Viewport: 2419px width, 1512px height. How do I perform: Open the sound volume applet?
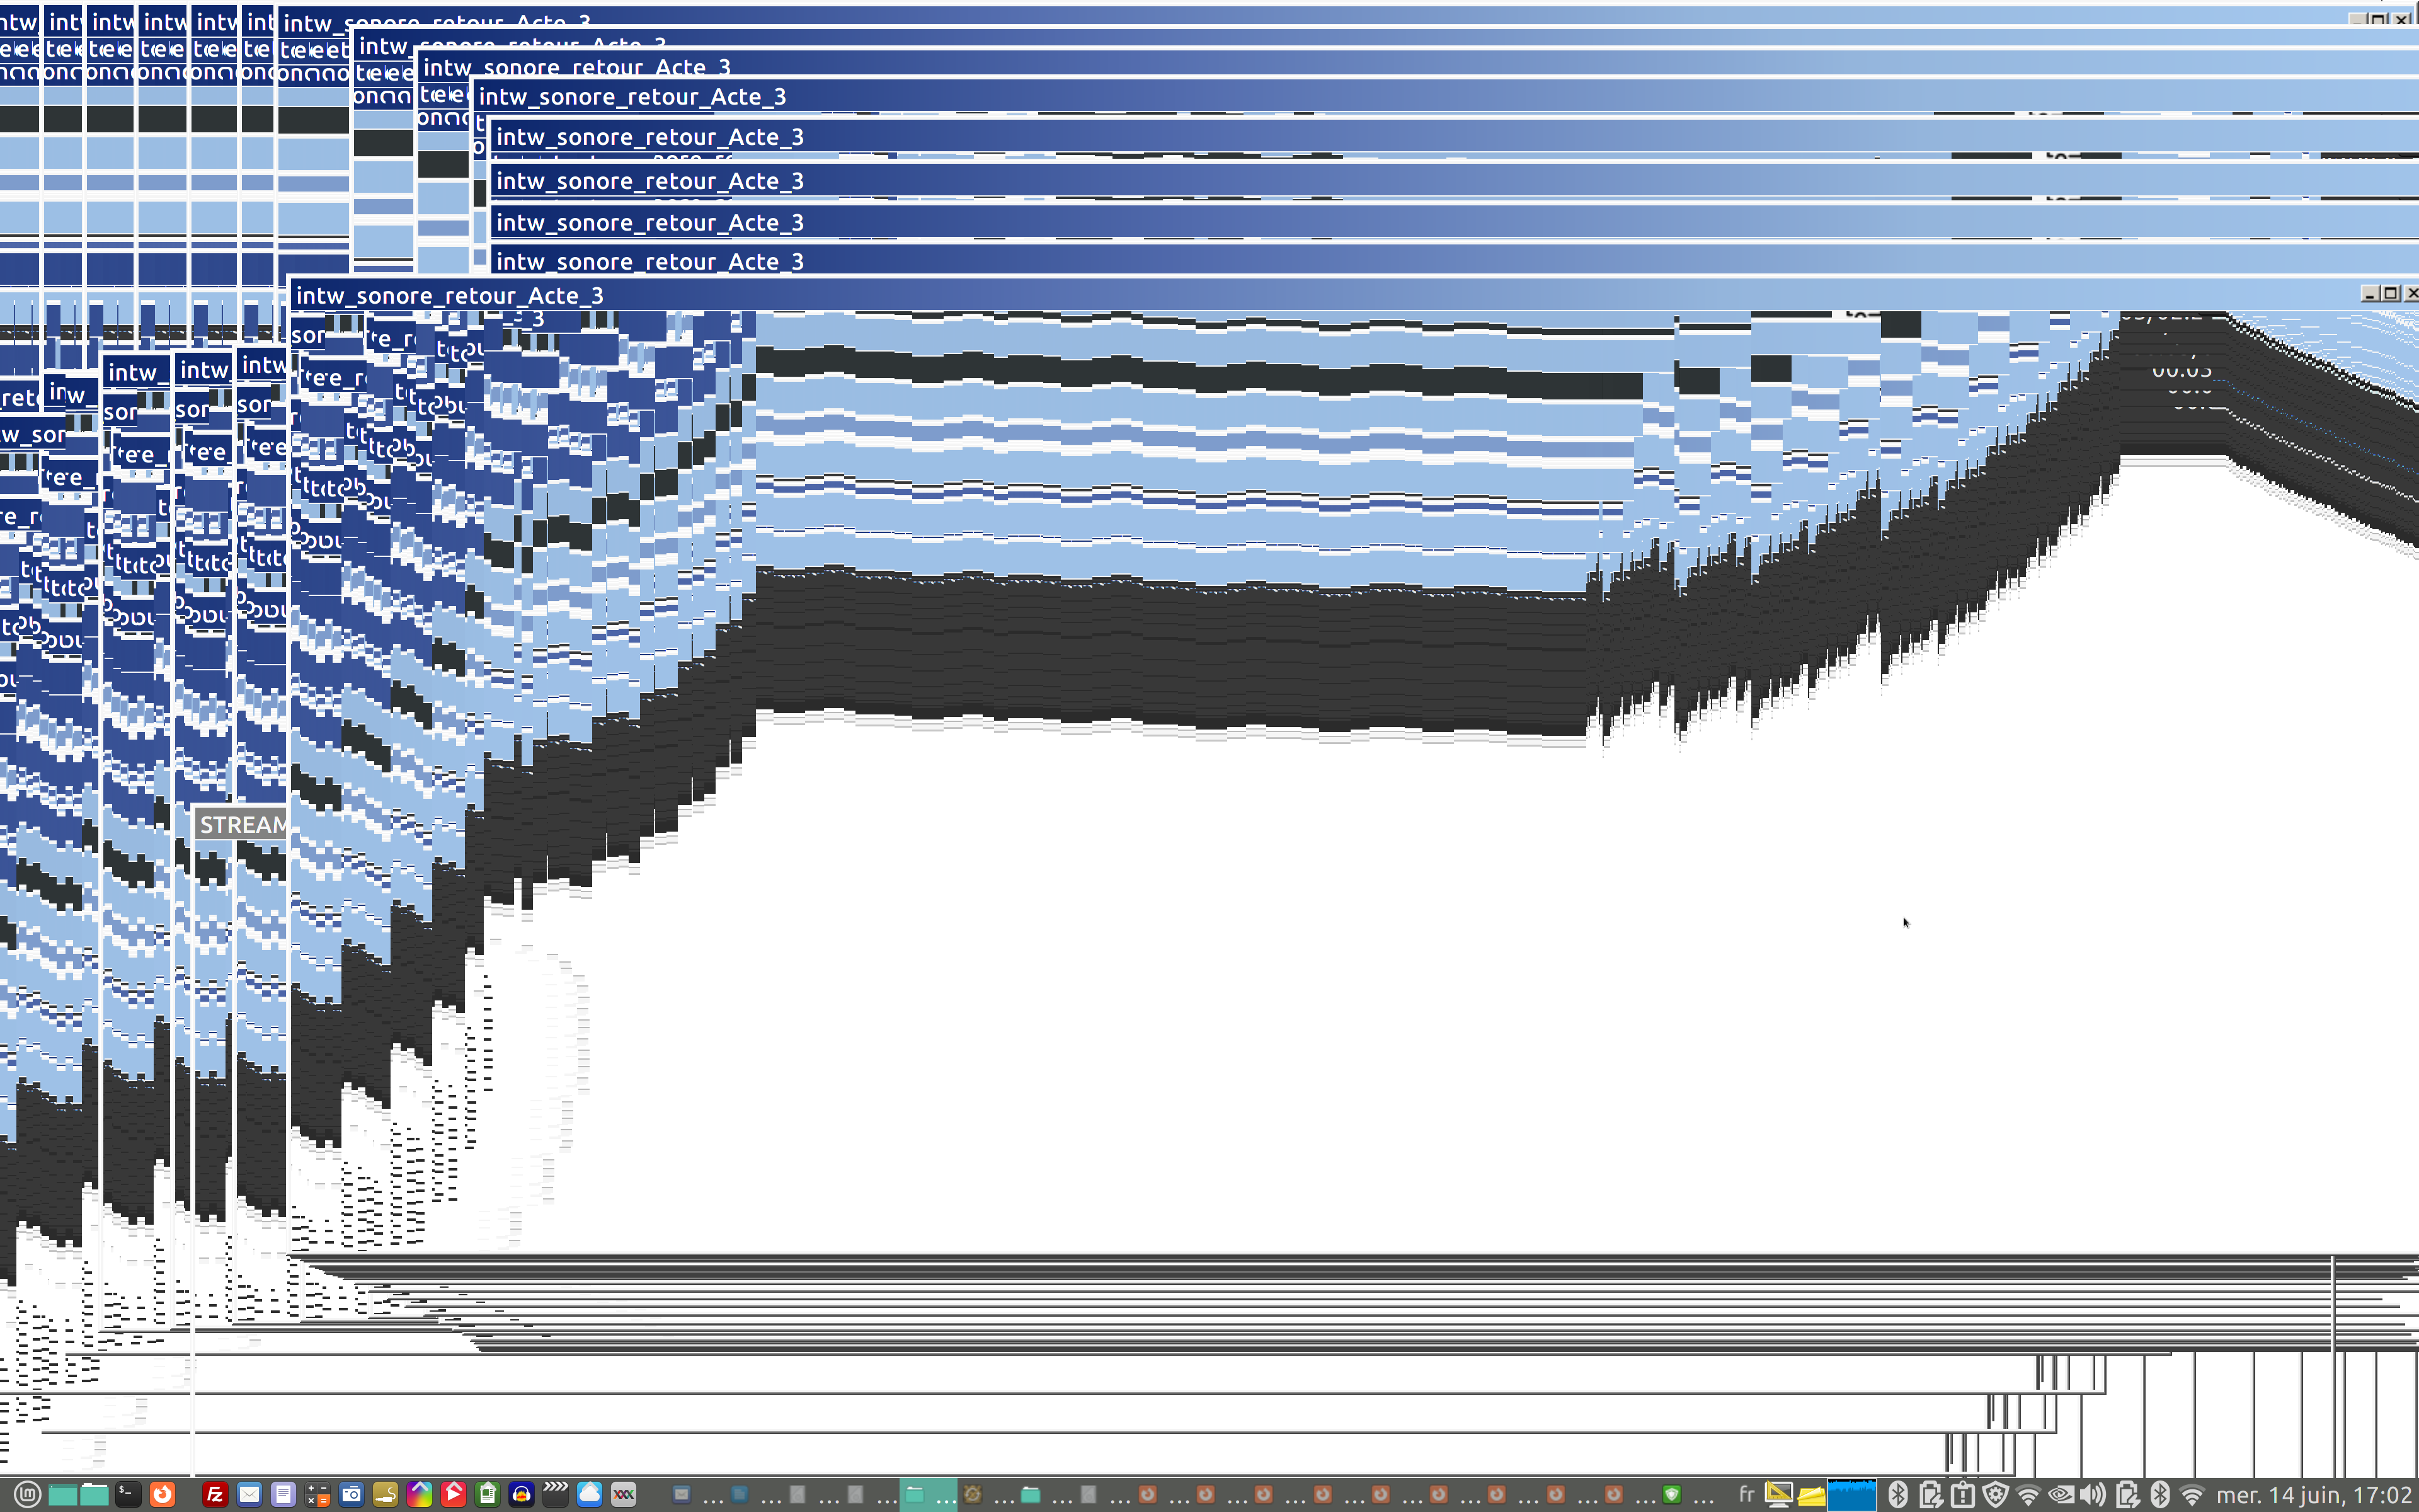coord(2092,1495)
